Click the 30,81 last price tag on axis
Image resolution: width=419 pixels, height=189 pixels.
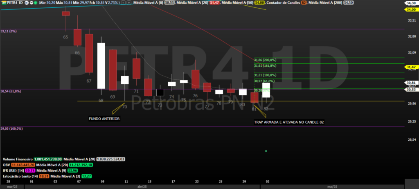tap(412, 83)
